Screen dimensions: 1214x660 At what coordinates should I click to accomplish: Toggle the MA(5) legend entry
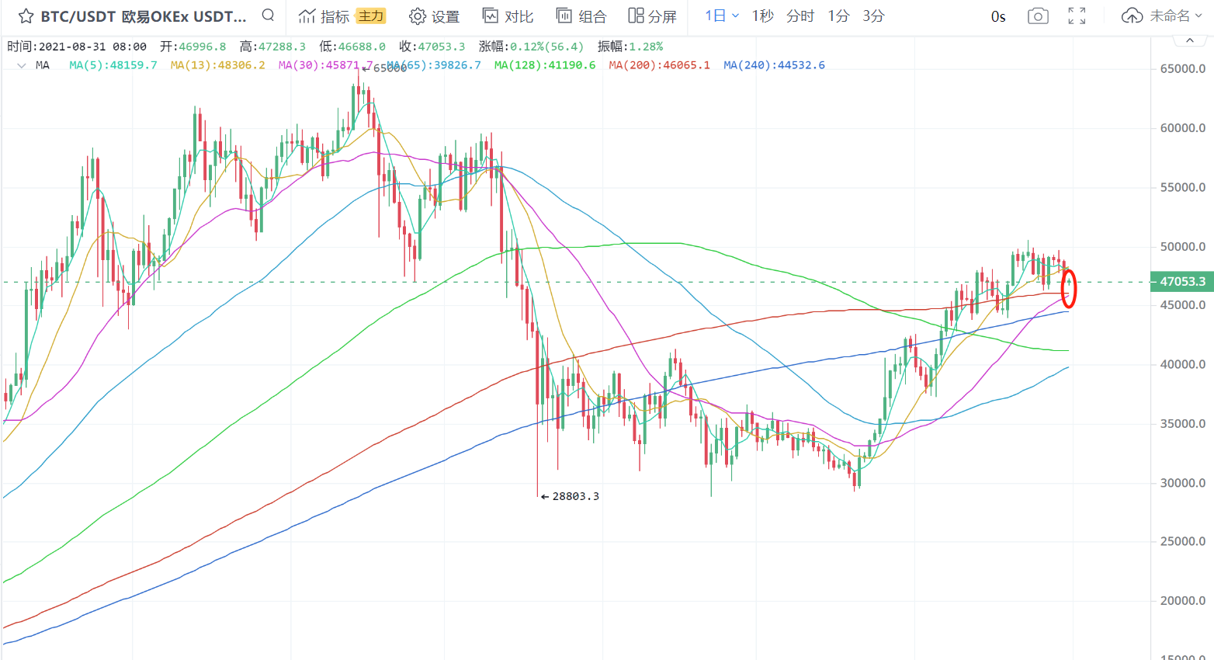tap(113, 65)
